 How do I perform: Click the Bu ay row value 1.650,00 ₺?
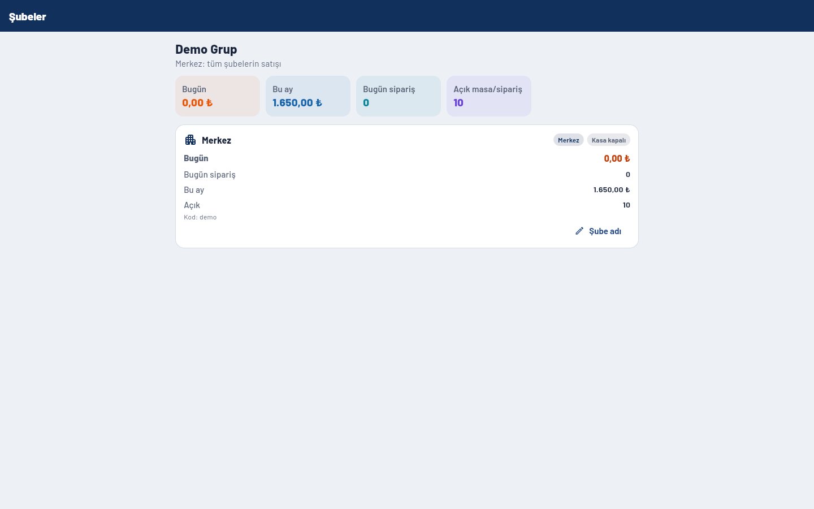612,189
